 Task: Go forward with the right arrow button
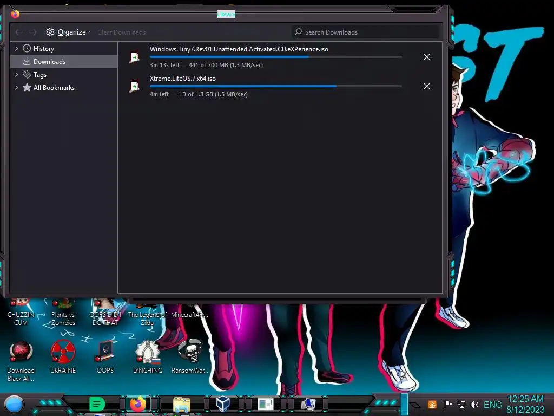[33, 32]
